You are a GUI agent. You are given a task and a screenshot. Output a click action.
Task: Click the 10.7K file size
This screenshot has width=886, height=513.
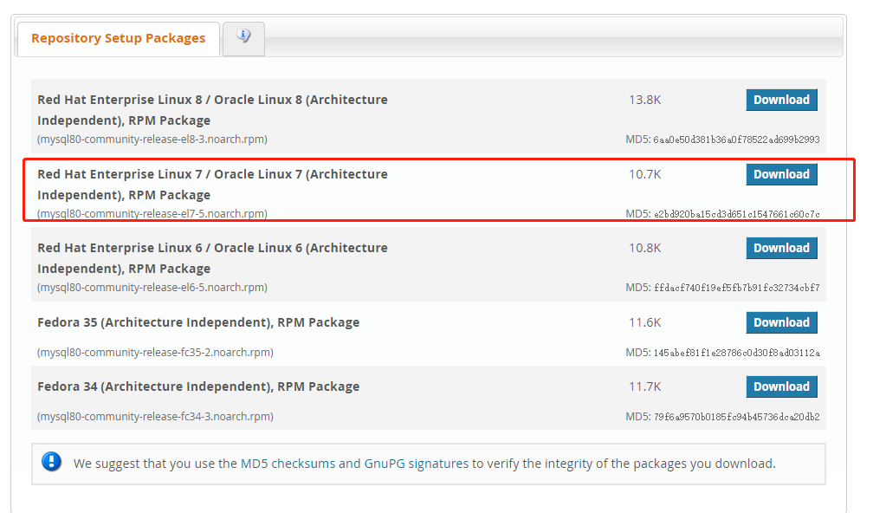[644, 175]
